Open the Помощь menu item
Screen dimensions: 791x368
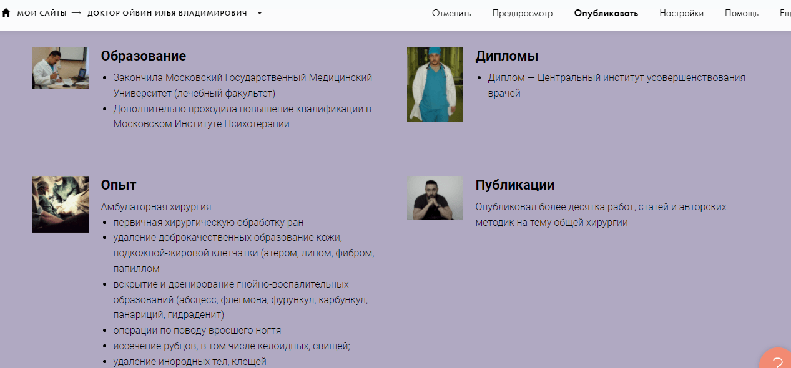click(741, 12)
